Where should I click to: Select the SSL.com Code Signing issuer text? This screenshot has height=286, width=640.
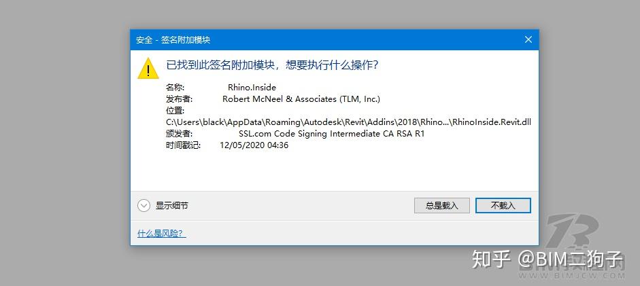tap(331, 133)
